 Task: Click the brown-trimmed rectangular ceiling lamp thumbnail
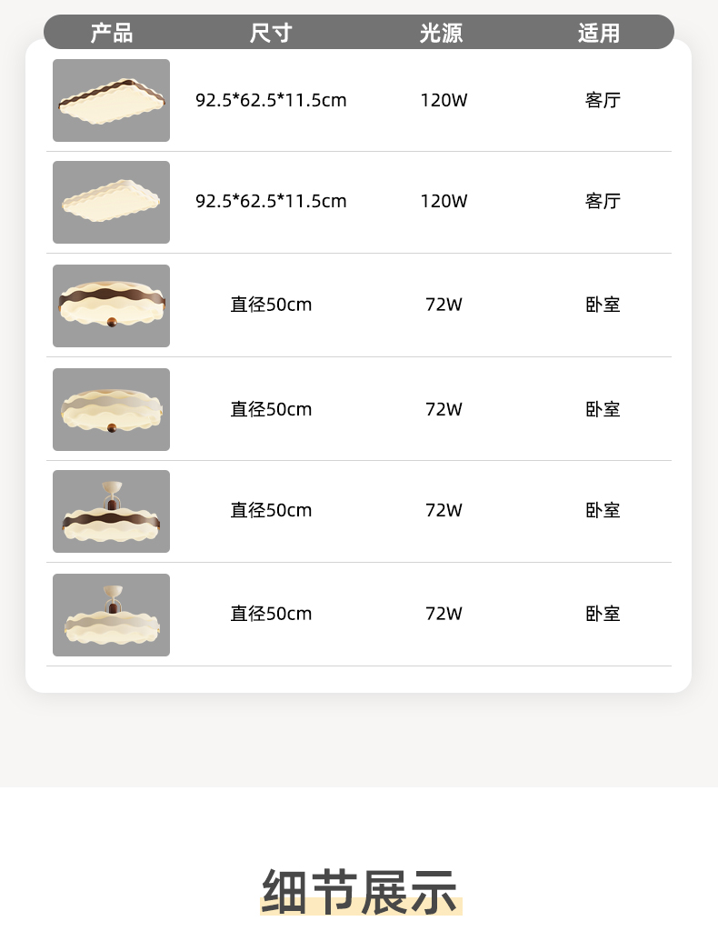click(111, 100)
